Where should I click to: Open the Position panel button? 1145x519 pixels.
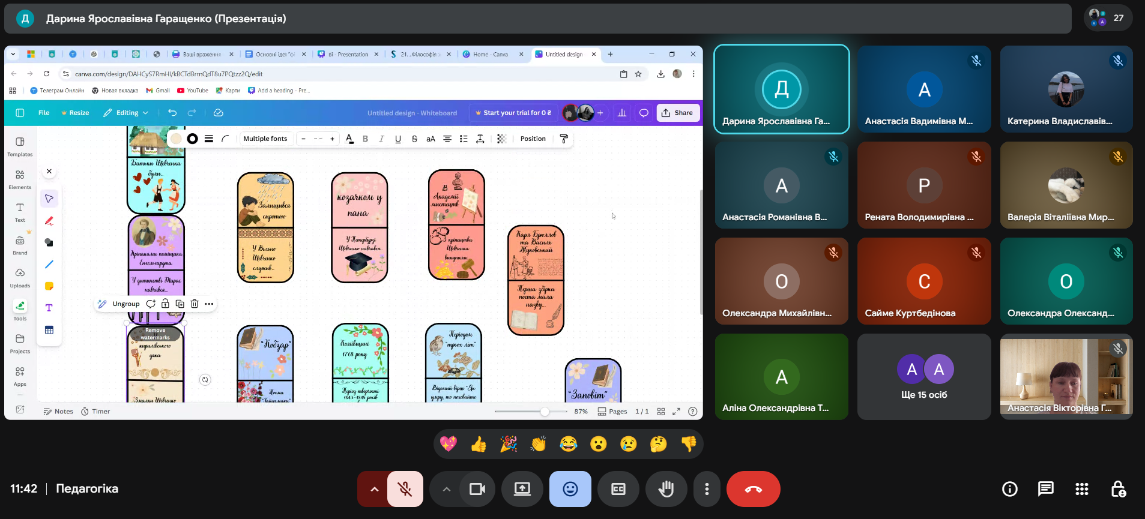click(x=533, y=139)
